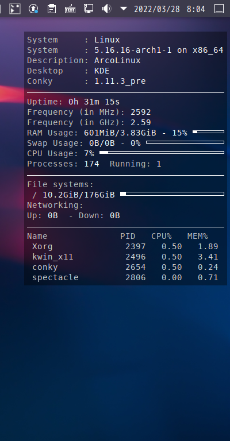Viewport: 230px width, 441px height.
Task: Click the '5.16.16-arch1-1 on x86_64' kernel text
Action: pos(159,51)
